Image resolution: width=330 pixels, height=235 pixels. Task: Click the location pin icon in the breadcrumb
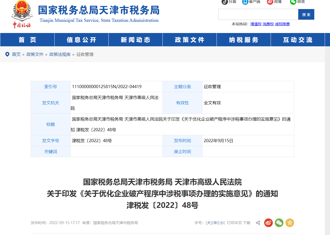click(x=7, y=54)
